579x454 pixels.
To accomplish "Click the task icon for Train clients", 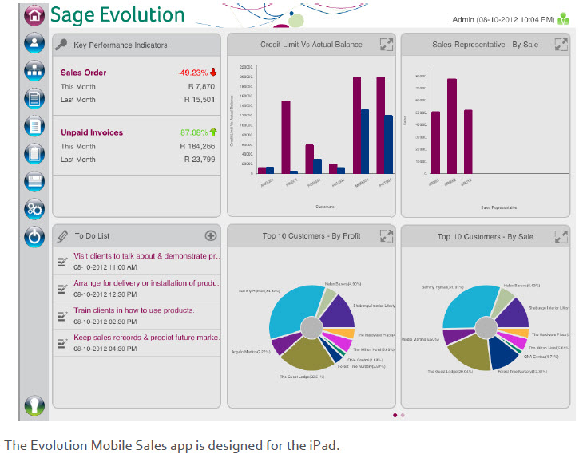I will tap(62, 316).
